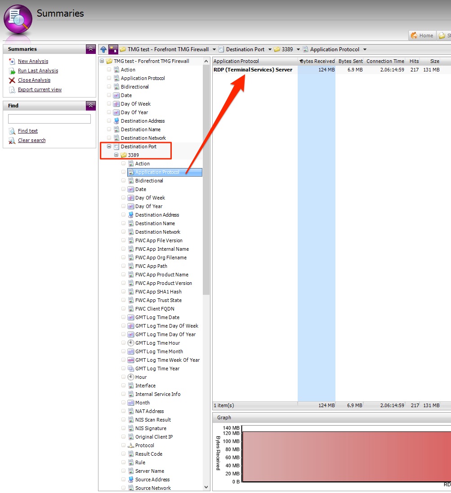451x493 pixels.
Task: Click the GMT Log Time Hour clock icon
Action: point(131,343)
